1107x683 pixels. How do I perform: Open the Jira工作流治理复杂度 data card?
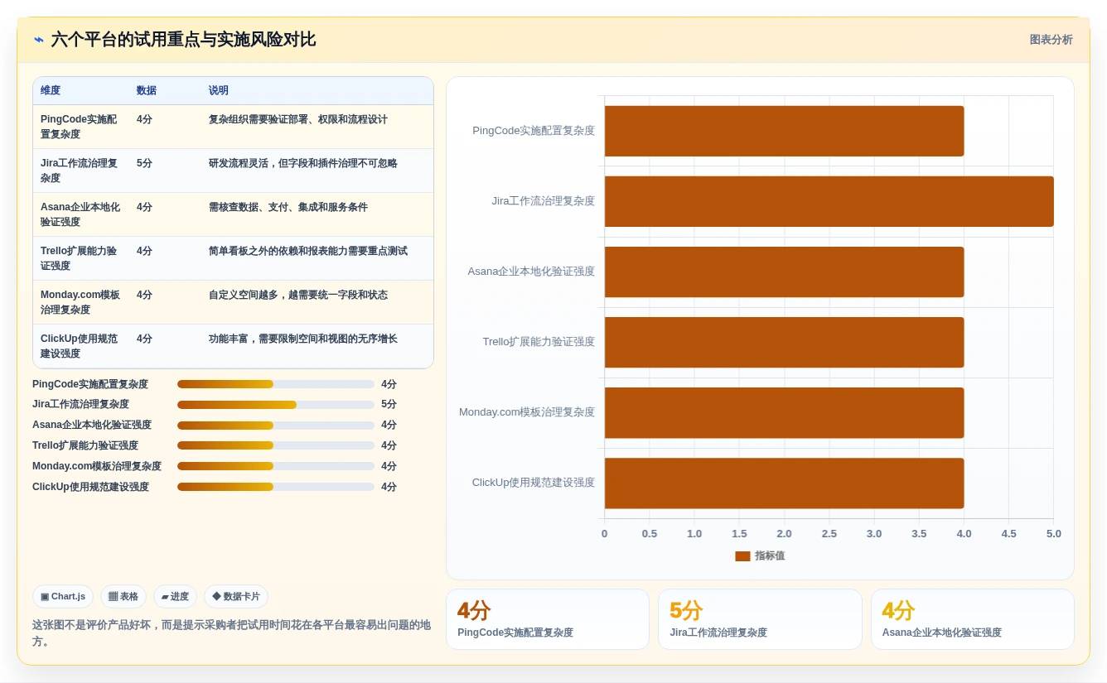pos(760,619)
